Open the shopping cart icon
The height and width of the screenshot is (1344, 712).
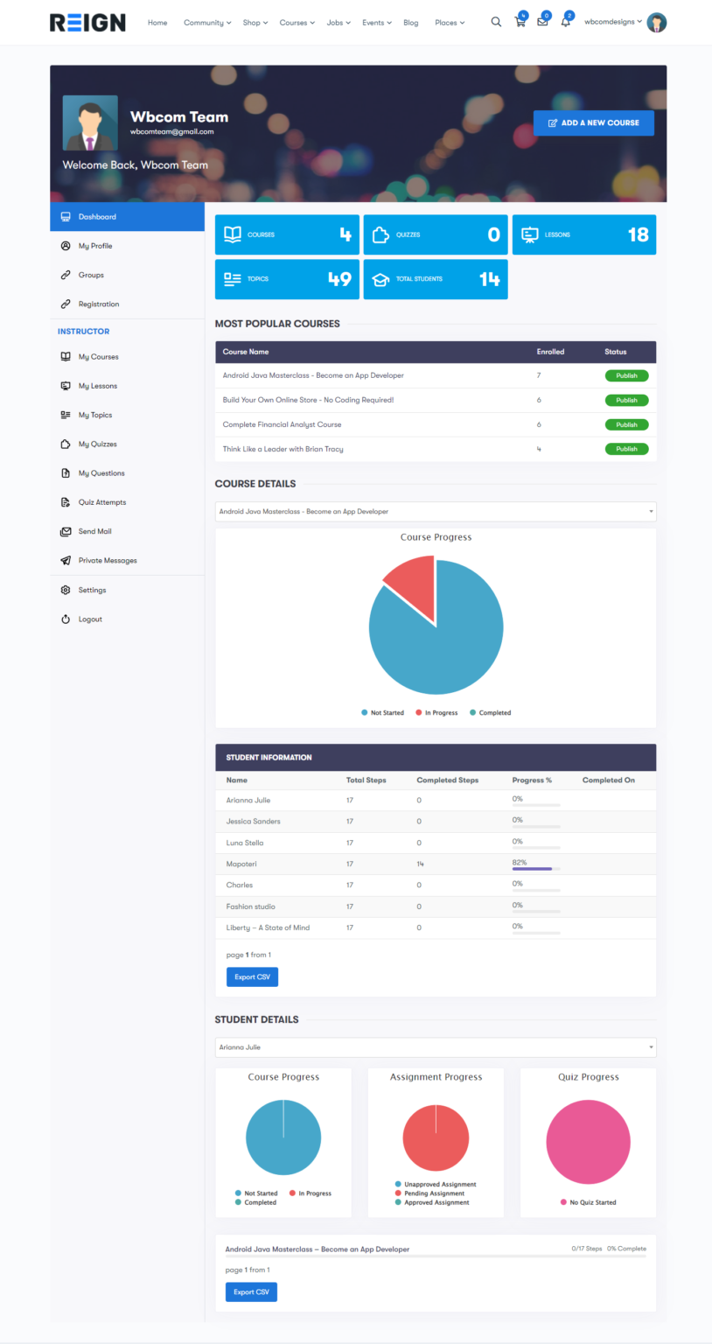(x=520, y=24)
